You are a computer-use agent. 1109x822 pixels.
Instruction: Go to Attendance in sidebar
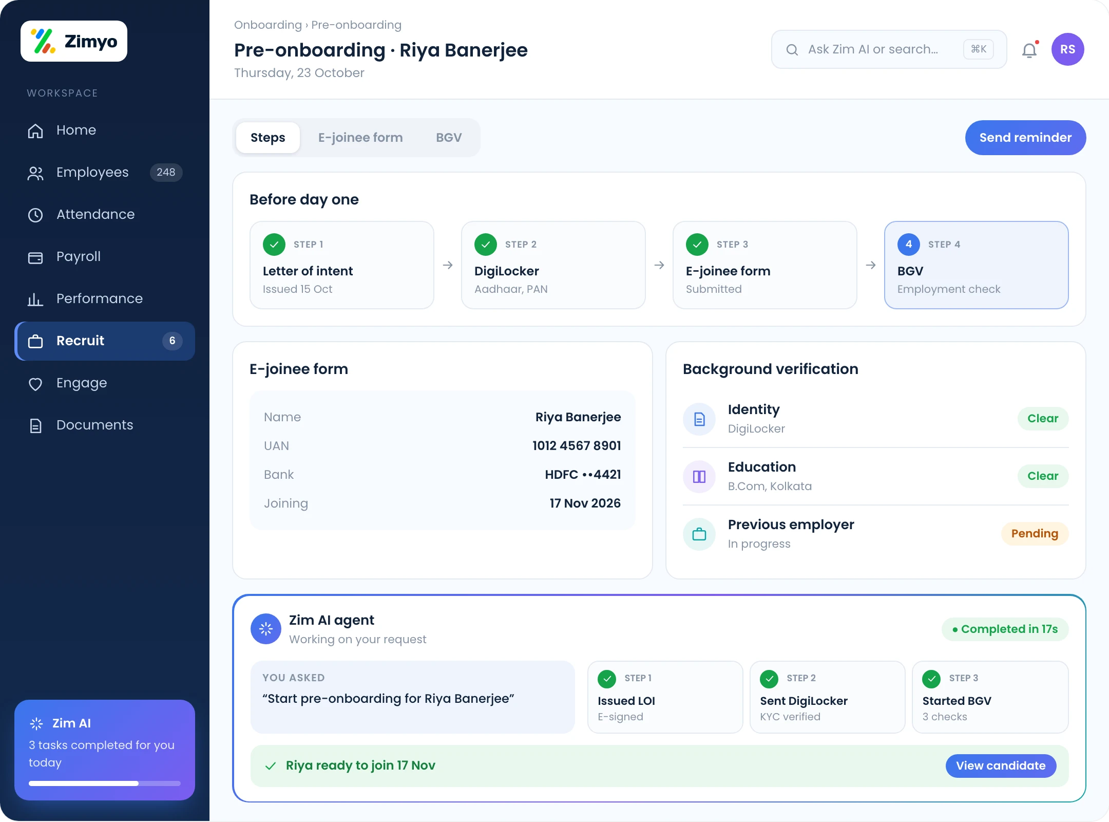coord(105,215)
